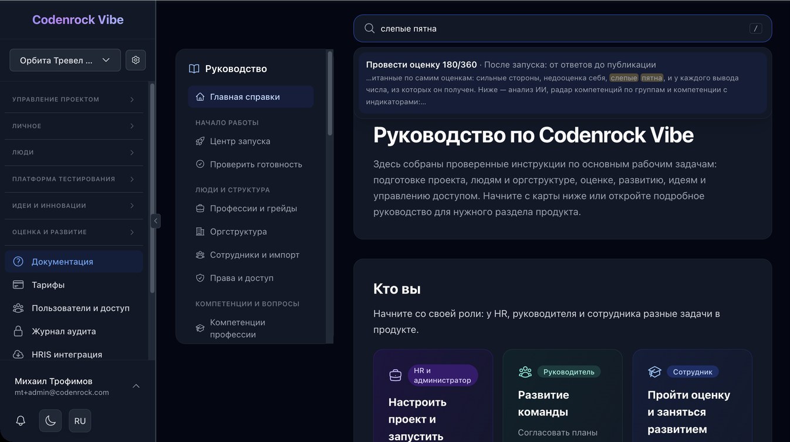Click question-mark icon beside Документация
Screen dimensions: 790x442
click(x=18, y=261)
